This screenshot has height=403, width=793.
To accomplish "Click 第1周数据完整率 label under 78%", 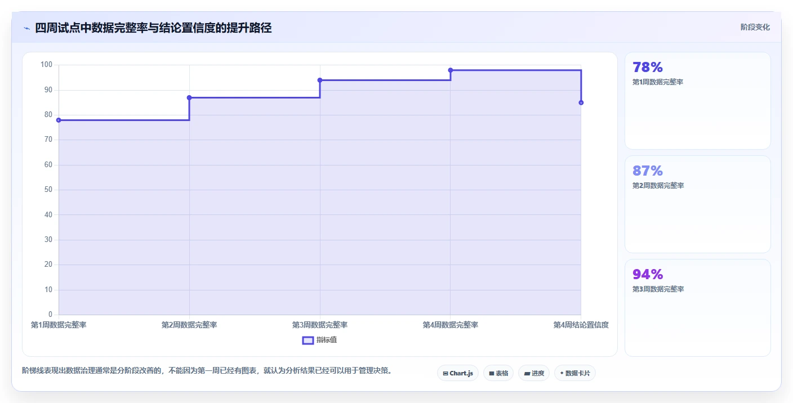I will click(658, 82).
